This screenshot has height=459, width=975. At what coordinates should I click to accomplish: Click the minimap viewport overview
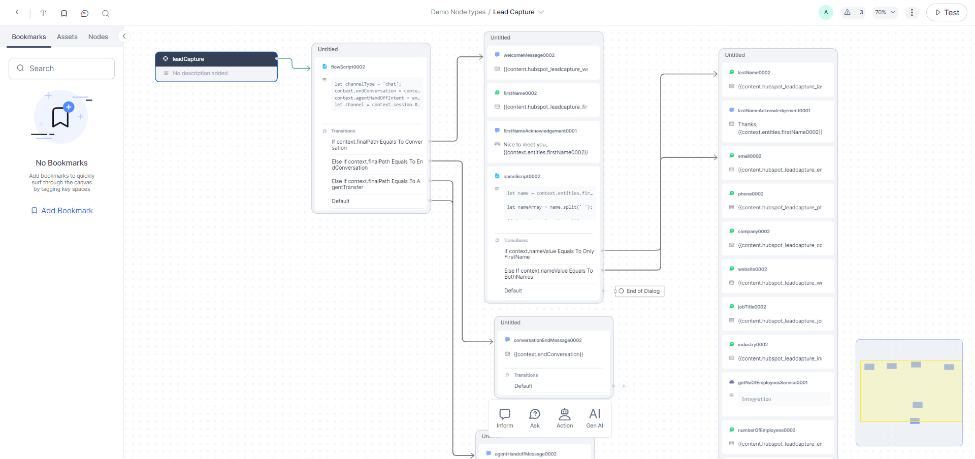909,392
